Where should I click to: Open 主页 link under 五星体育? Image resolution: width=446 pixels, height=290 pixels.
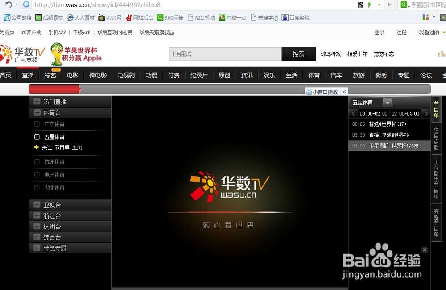(77, 147)
